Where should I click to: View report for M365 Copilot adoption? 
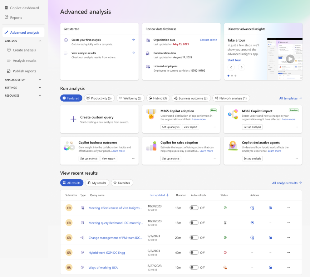(x=190, y=127)
